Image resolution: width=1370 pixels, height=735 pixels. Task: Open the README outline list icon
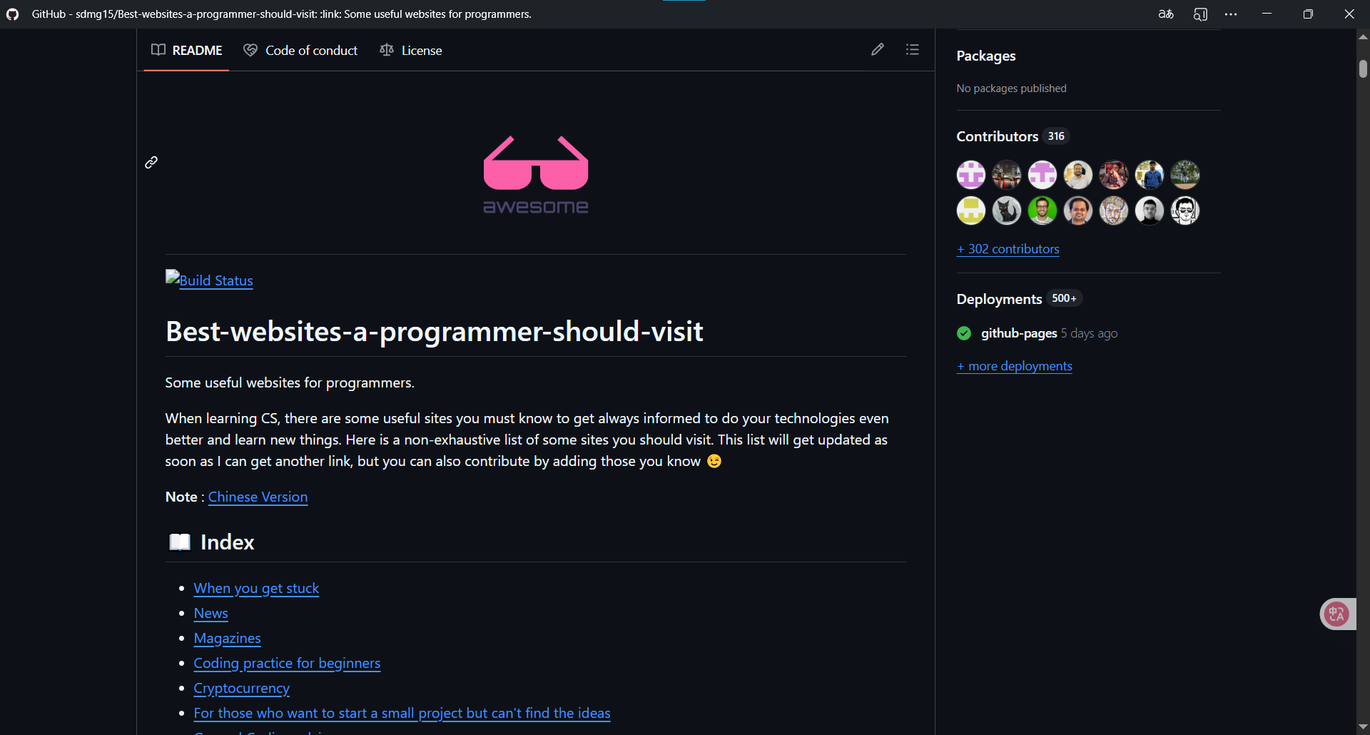coord(913,49)
